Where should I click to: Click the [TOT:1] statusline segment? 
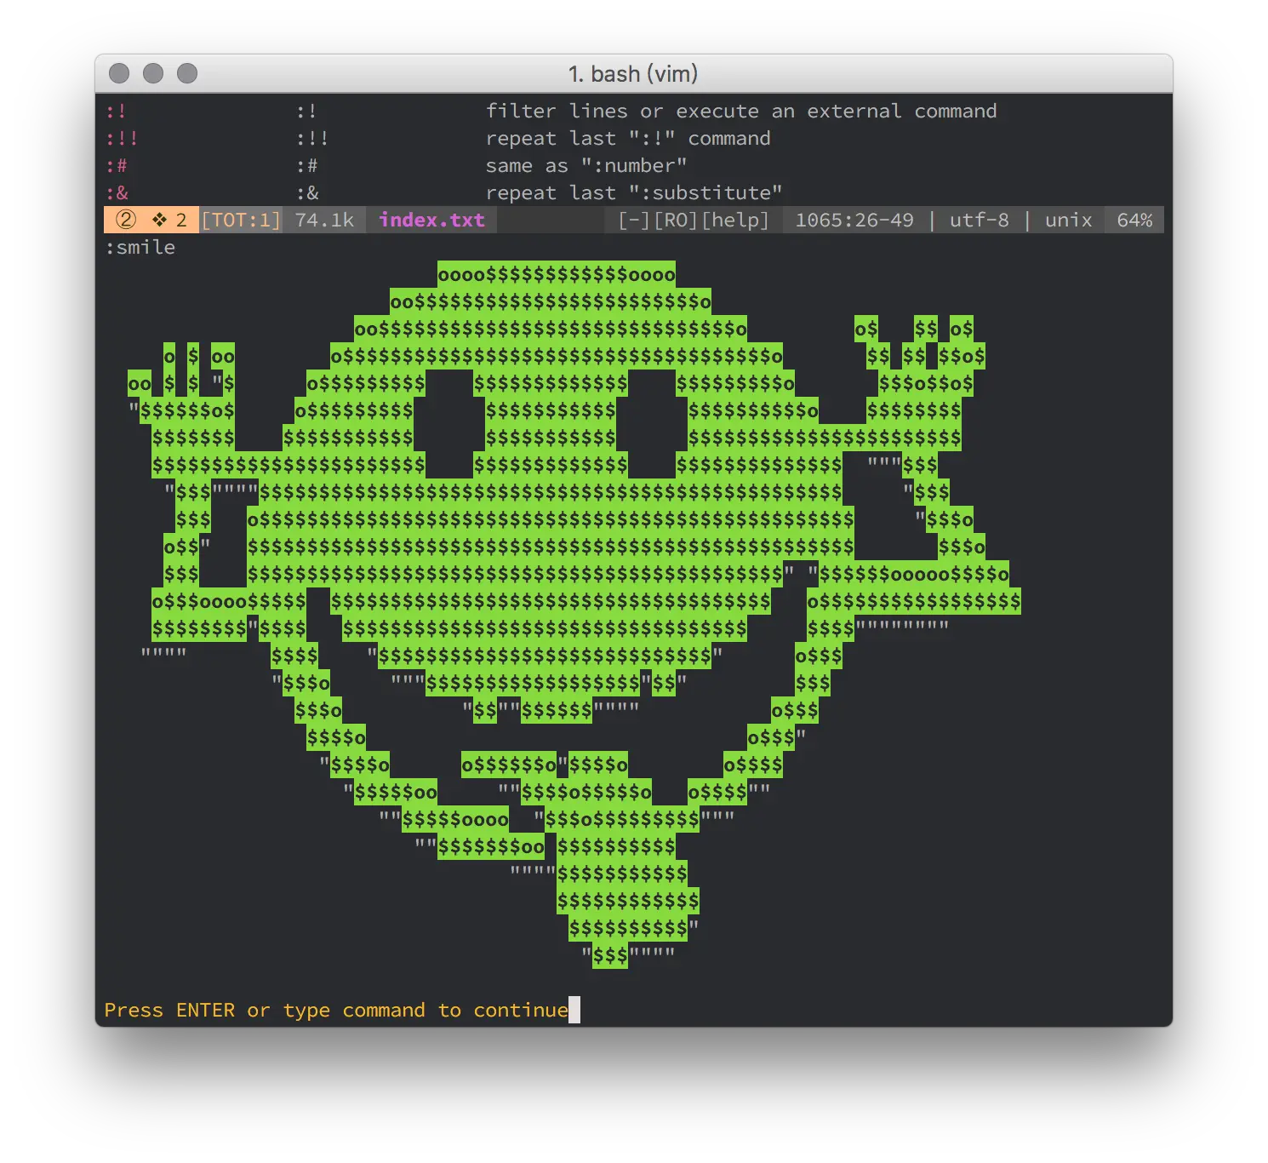point(241,220)
